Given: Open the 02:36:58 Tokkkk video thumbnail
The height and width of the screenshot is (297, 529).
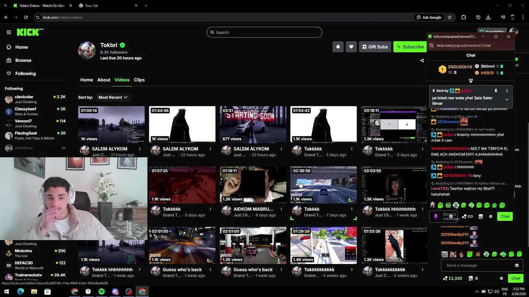Looking at the screenshot, I should [x=324, y=185].
